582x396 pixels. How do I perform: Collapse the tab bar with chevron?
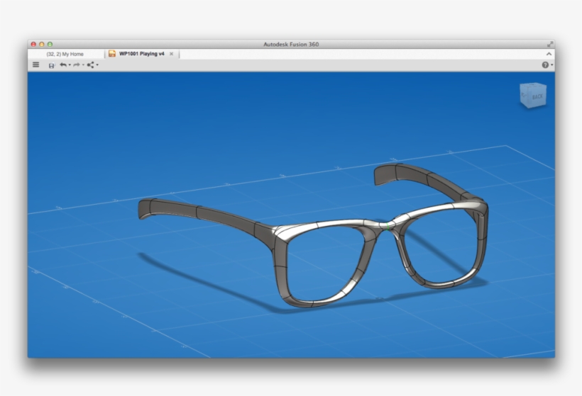(x=549, y=54)
